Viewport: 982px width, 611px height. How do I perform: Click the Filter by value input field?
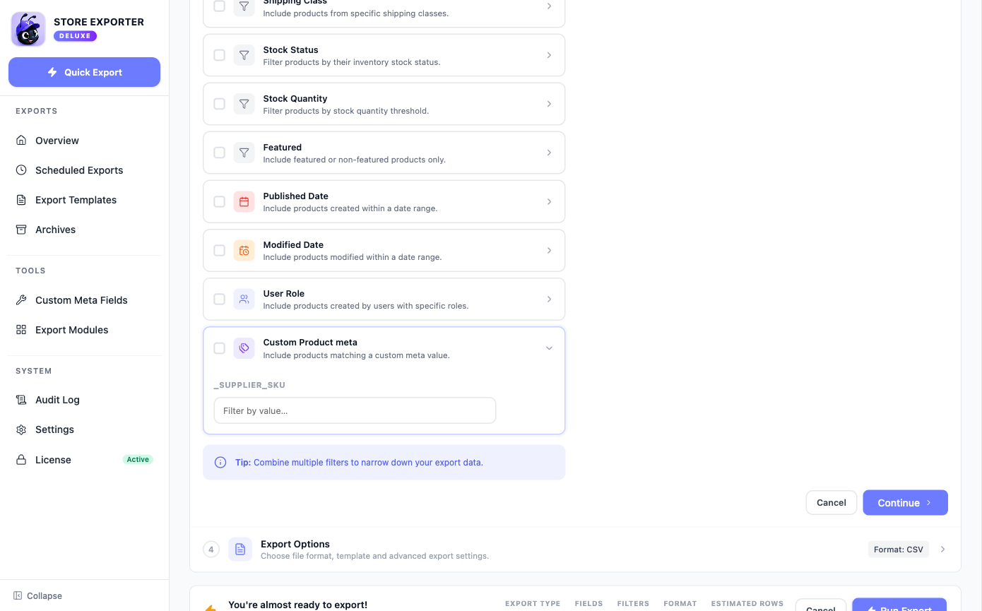355,410
